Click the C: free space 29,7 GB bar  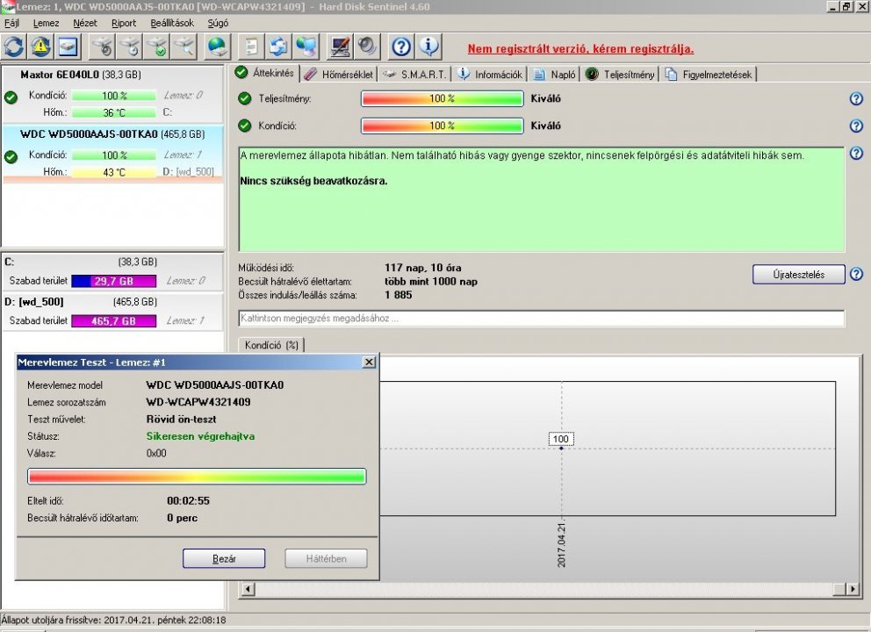point(114,281)
